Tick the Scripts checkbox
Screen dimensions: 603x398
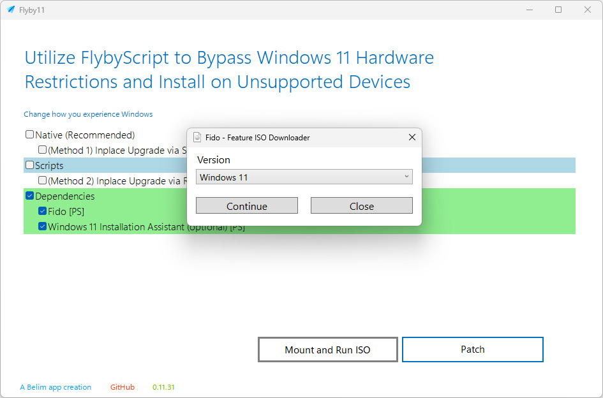click(x=29, y=165)
